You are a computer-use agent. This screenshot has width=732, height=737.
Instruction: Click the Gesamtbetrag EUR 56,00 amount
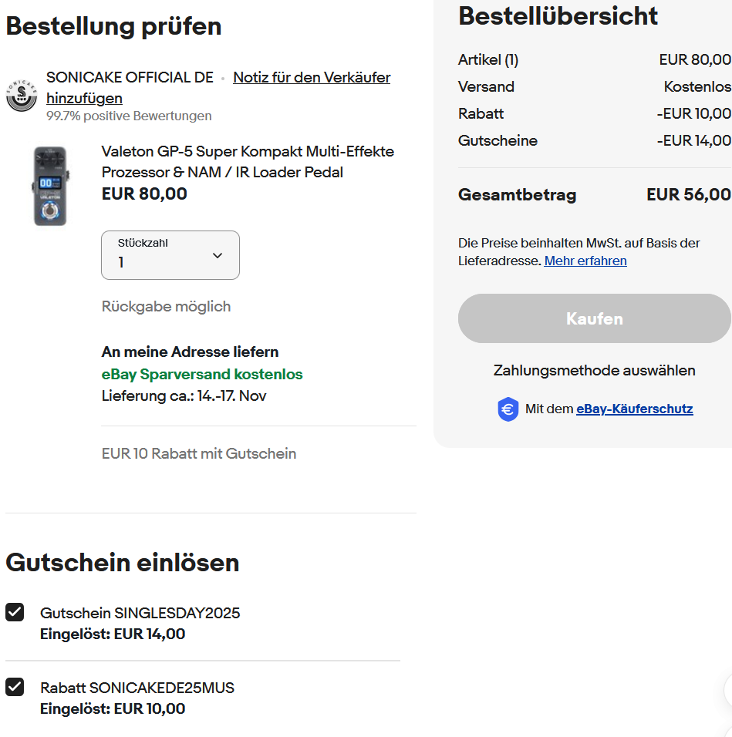[x=688, y=195]
